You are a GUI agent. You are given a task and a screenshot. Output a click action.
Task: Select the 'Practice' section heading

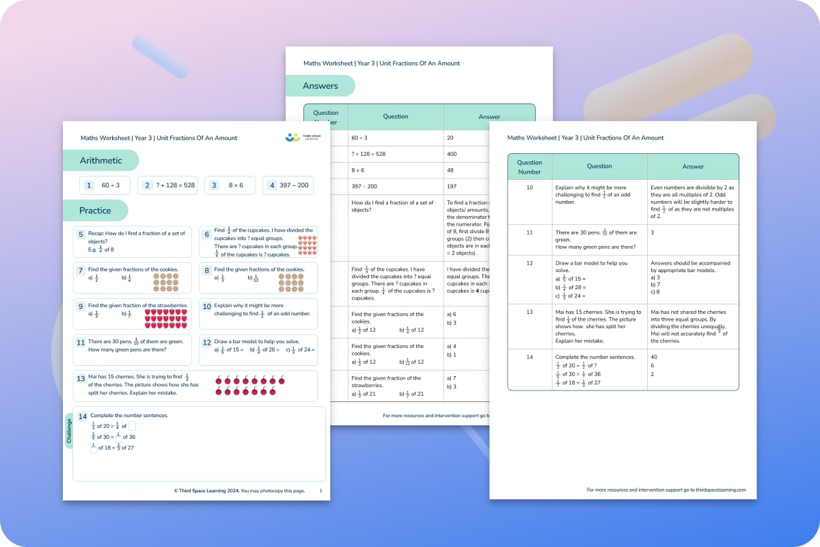(x=95, y=211)
